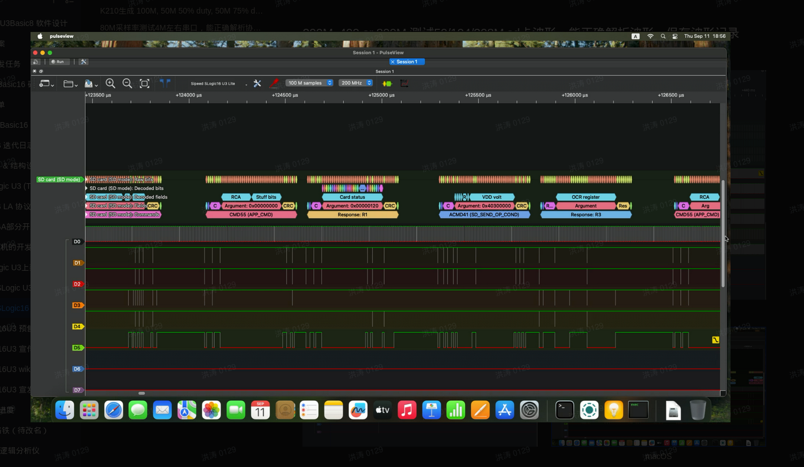The width and height of the screenshot is (804, 467).
Task: Open device configuration wrench icon in toolbar
Action: (x=257, y=84)
